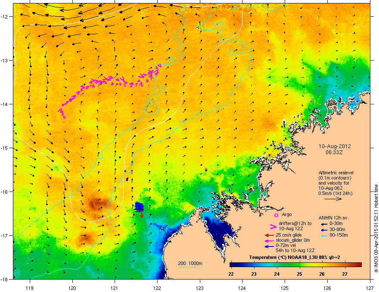Click the 'ANMN 12h av.' heading
The height and width of the screenshot is (292, 379).
(333, 218)
